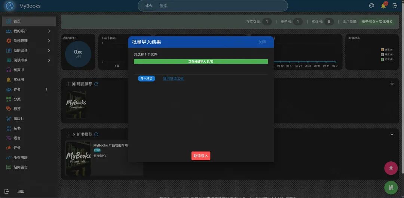Refresh the 新书推荐 section

[x=96, y=134]
